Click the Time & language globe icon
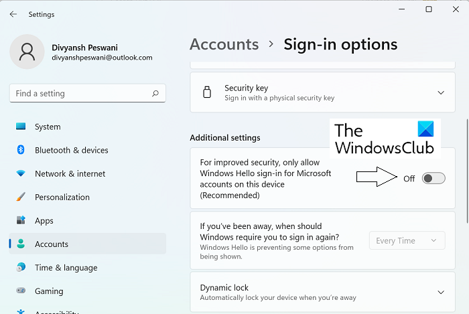 click(x=21, y=268)
